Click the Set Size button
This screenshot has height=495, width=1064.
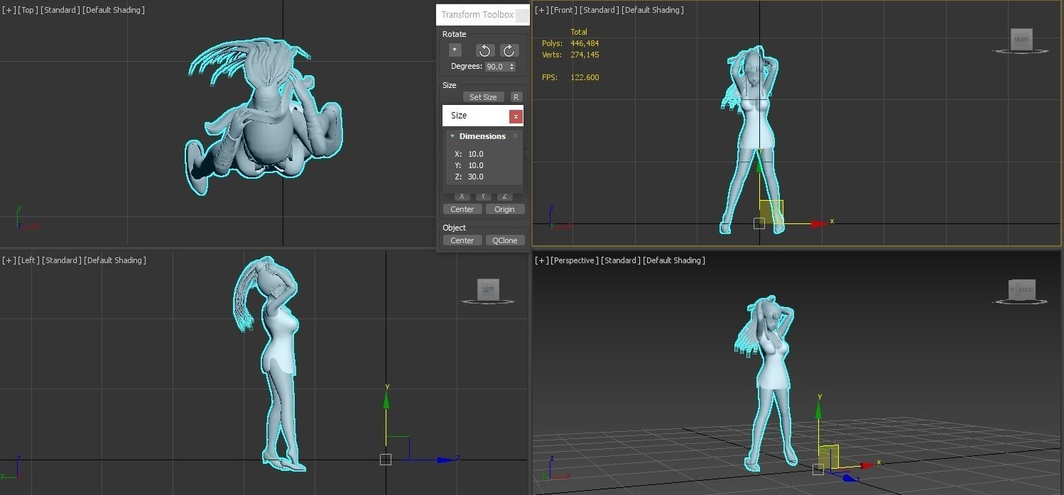(x=483, y=97)
